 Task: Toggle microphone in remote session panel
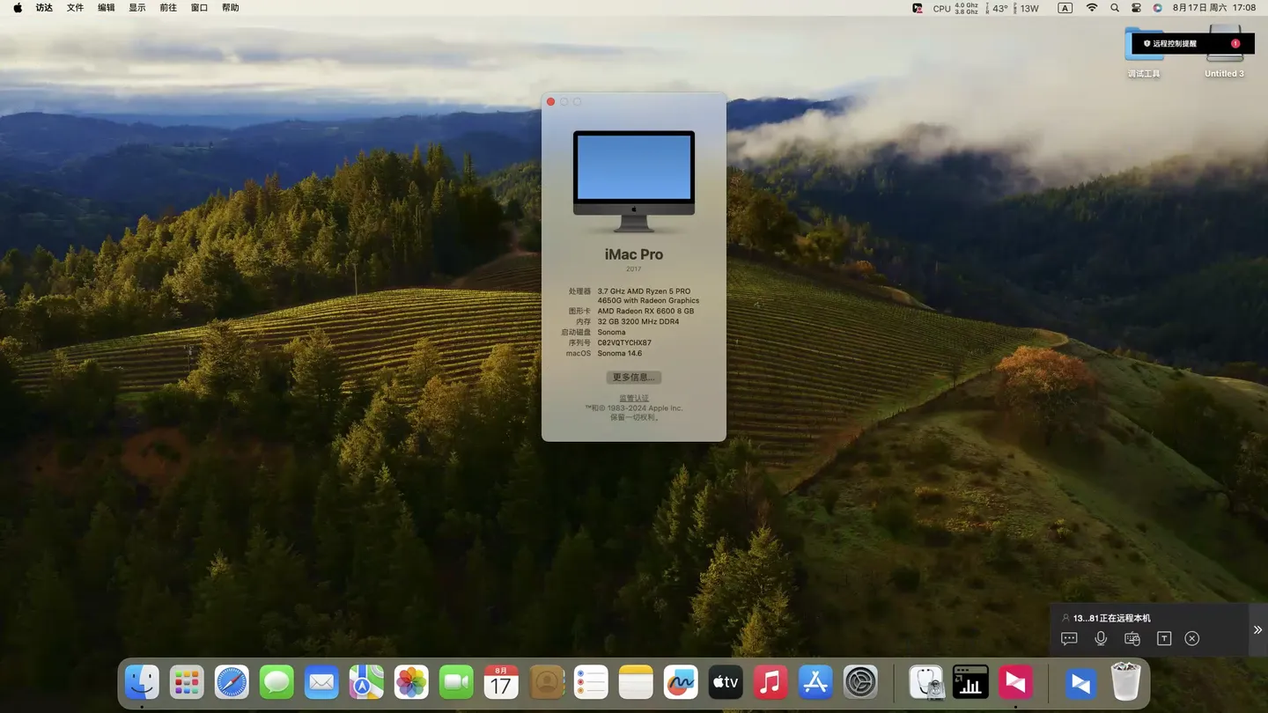pos(1101,638)
